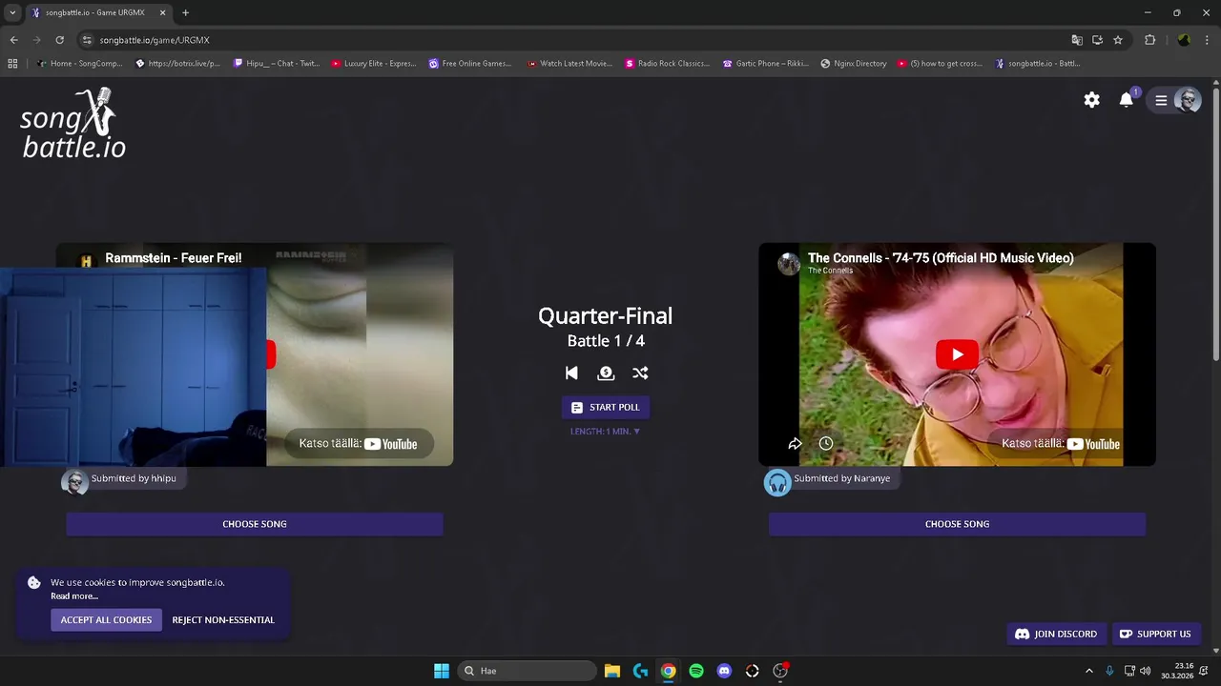Screen dimensions: 1221x686
Task: Open the Nginx Directory bookmark
Action: coord(853,64)
